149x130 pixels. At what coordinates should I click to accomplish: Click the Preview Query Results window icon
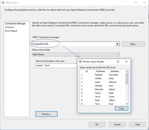(80, 62)
